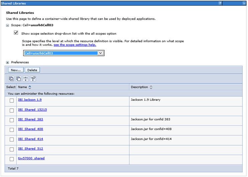248x177 pixels.
Task: Click the Deselect All rows icon
Action: click(19, 79)
